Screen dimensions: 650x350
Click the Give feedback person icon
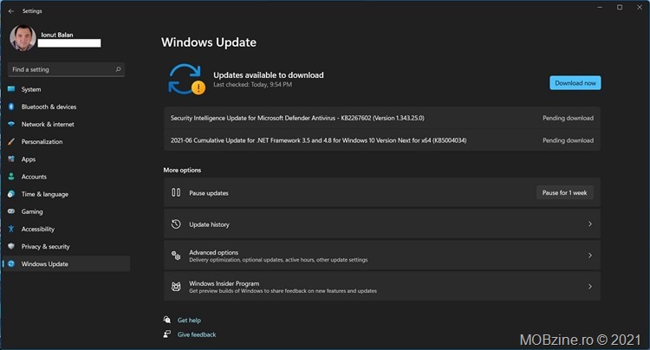click(167, 334)
